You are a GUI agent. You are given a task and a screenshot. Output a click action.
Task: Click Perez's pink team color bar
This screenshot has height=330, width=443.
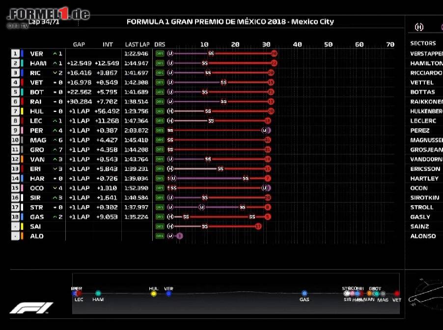(22, 130)
